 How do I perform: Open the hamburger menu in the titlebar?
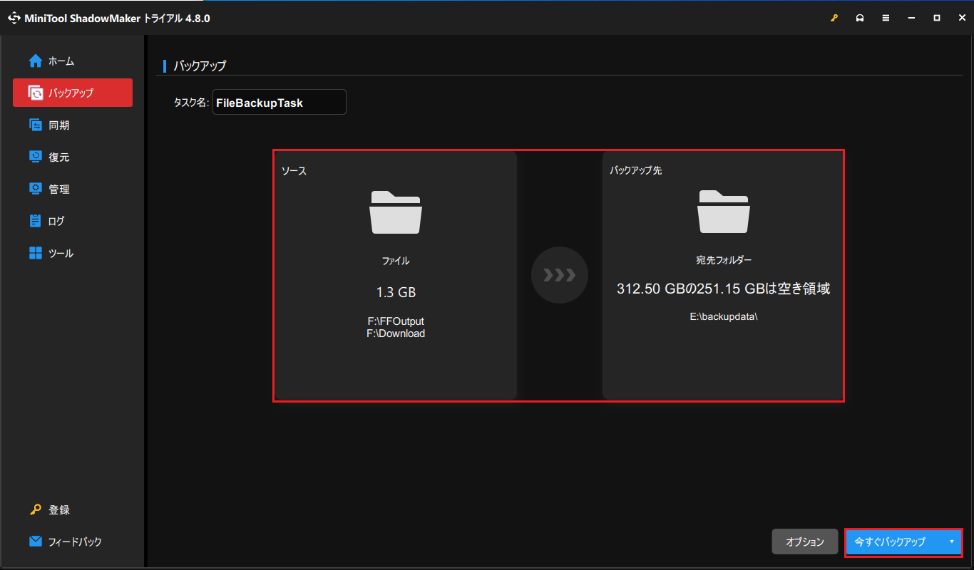coord(886,17)
